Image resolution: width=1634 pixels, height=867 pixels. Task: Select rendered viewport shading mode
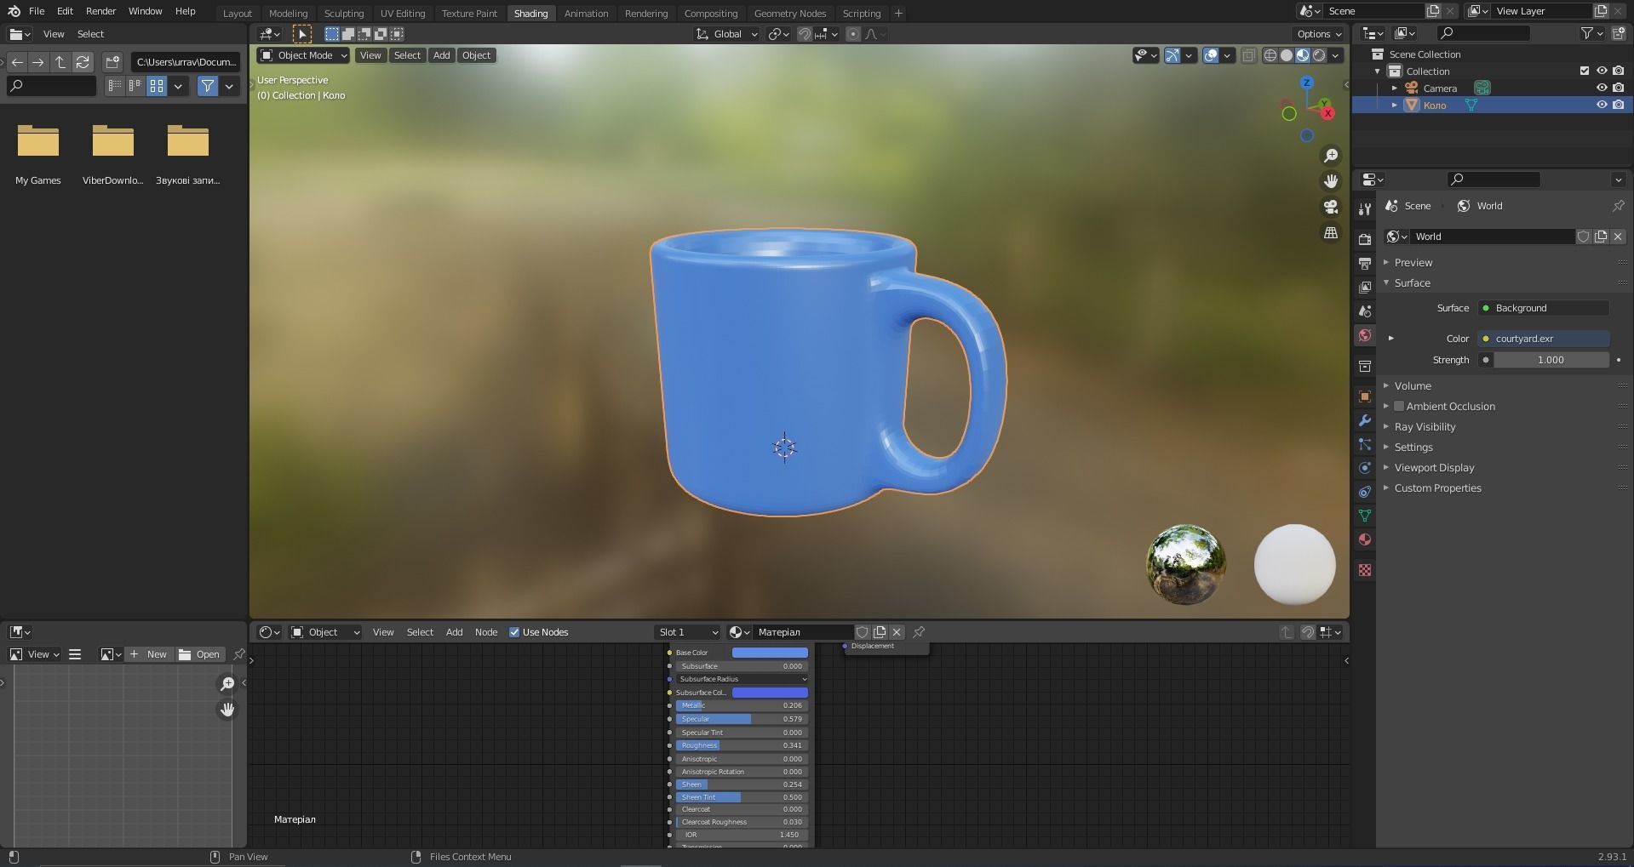[1319, 55]
